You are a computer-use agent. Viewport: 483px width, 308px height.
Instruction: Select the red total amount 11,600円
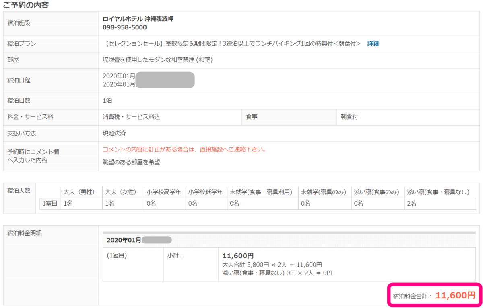tap(456, 296)
